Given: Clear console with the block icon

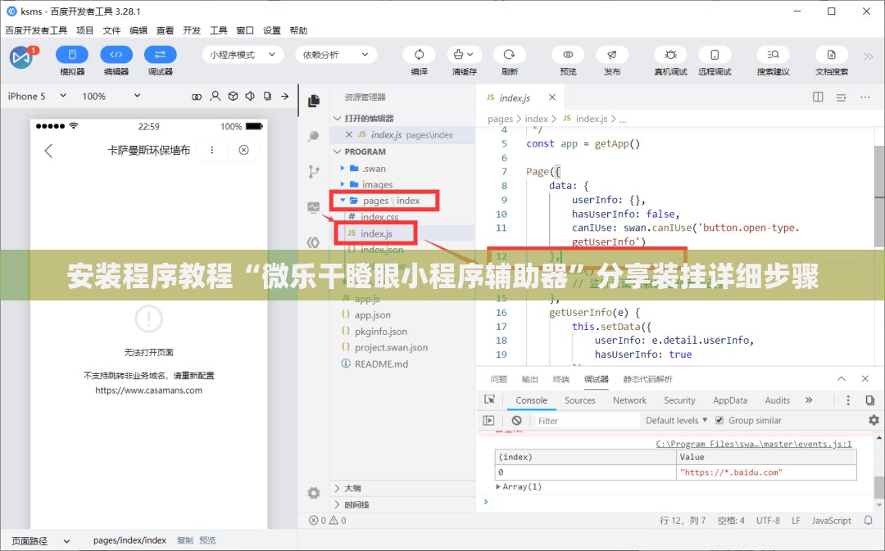Looking at the screenshot, I should click(x=516, y=420).
